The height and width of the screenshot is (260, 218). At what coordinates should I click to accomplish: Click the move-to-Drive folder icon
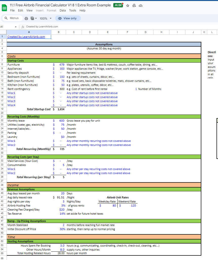point(134,6)
